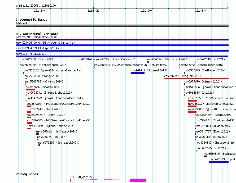Click the 6q22.31 cytogenetic band bar
Image resolution: width=236 pixels, height=183 pixels.
click(122, 26)
